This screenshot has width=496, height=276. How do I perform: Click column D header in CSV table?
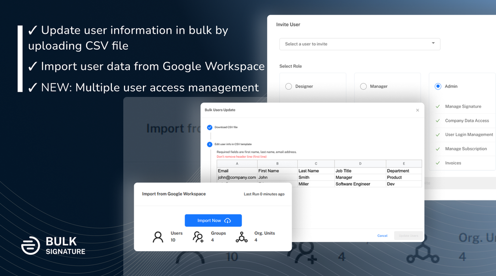coord(360,164)
